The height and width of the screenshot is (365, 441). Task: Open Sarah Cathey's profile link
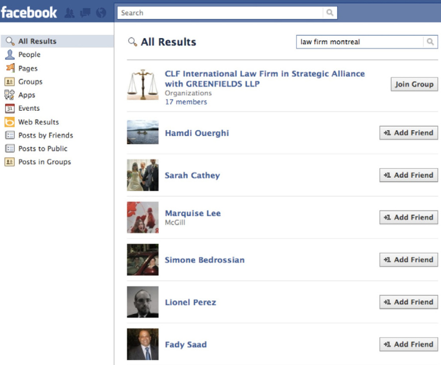click(192, 175)
